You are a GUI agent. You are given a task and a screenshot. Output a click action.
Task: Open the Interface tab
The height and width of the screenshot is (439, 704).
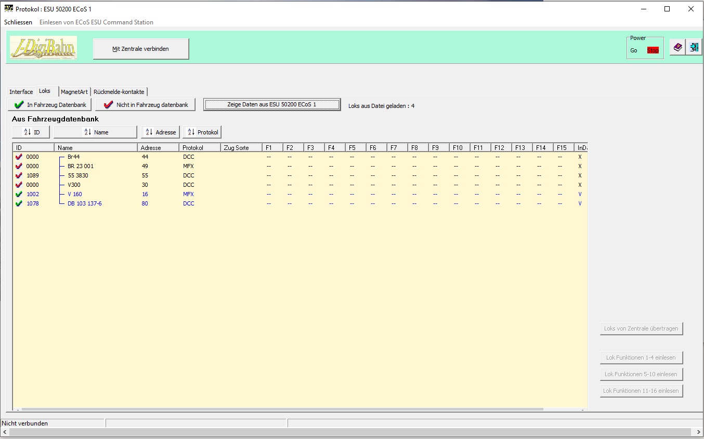tap(21, 92)
